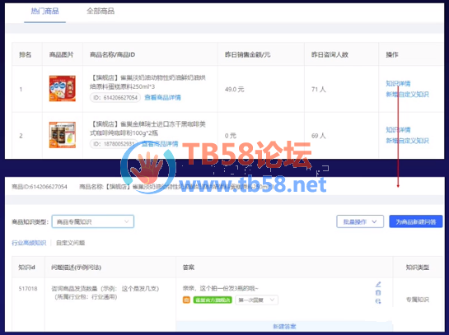
Task: Expand the 商品专属知识 type dropdown
Action: click(x=93, y=221)
